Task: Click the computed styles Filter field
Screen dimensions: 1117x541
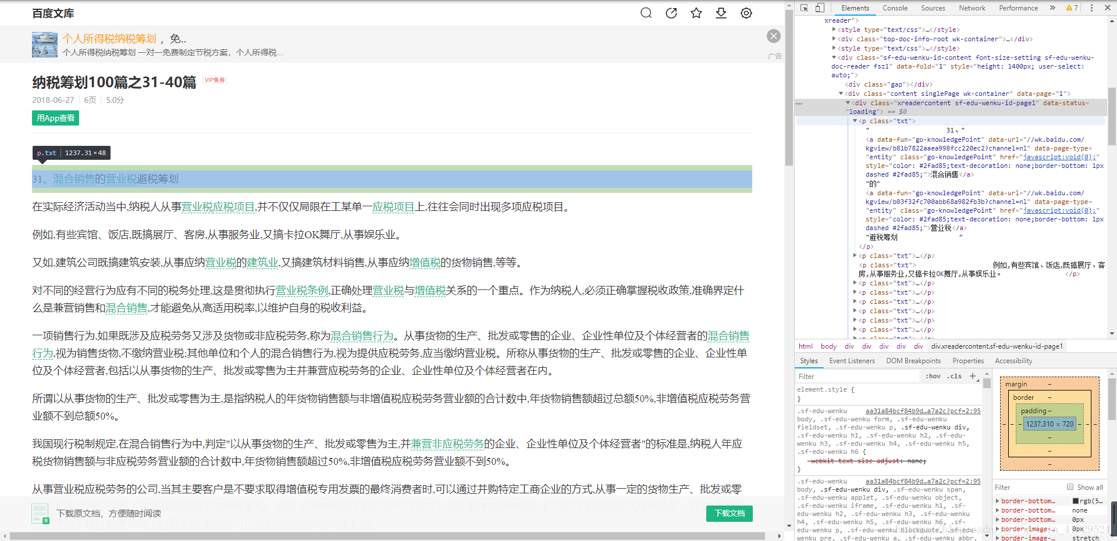Action: [1027, 488]
